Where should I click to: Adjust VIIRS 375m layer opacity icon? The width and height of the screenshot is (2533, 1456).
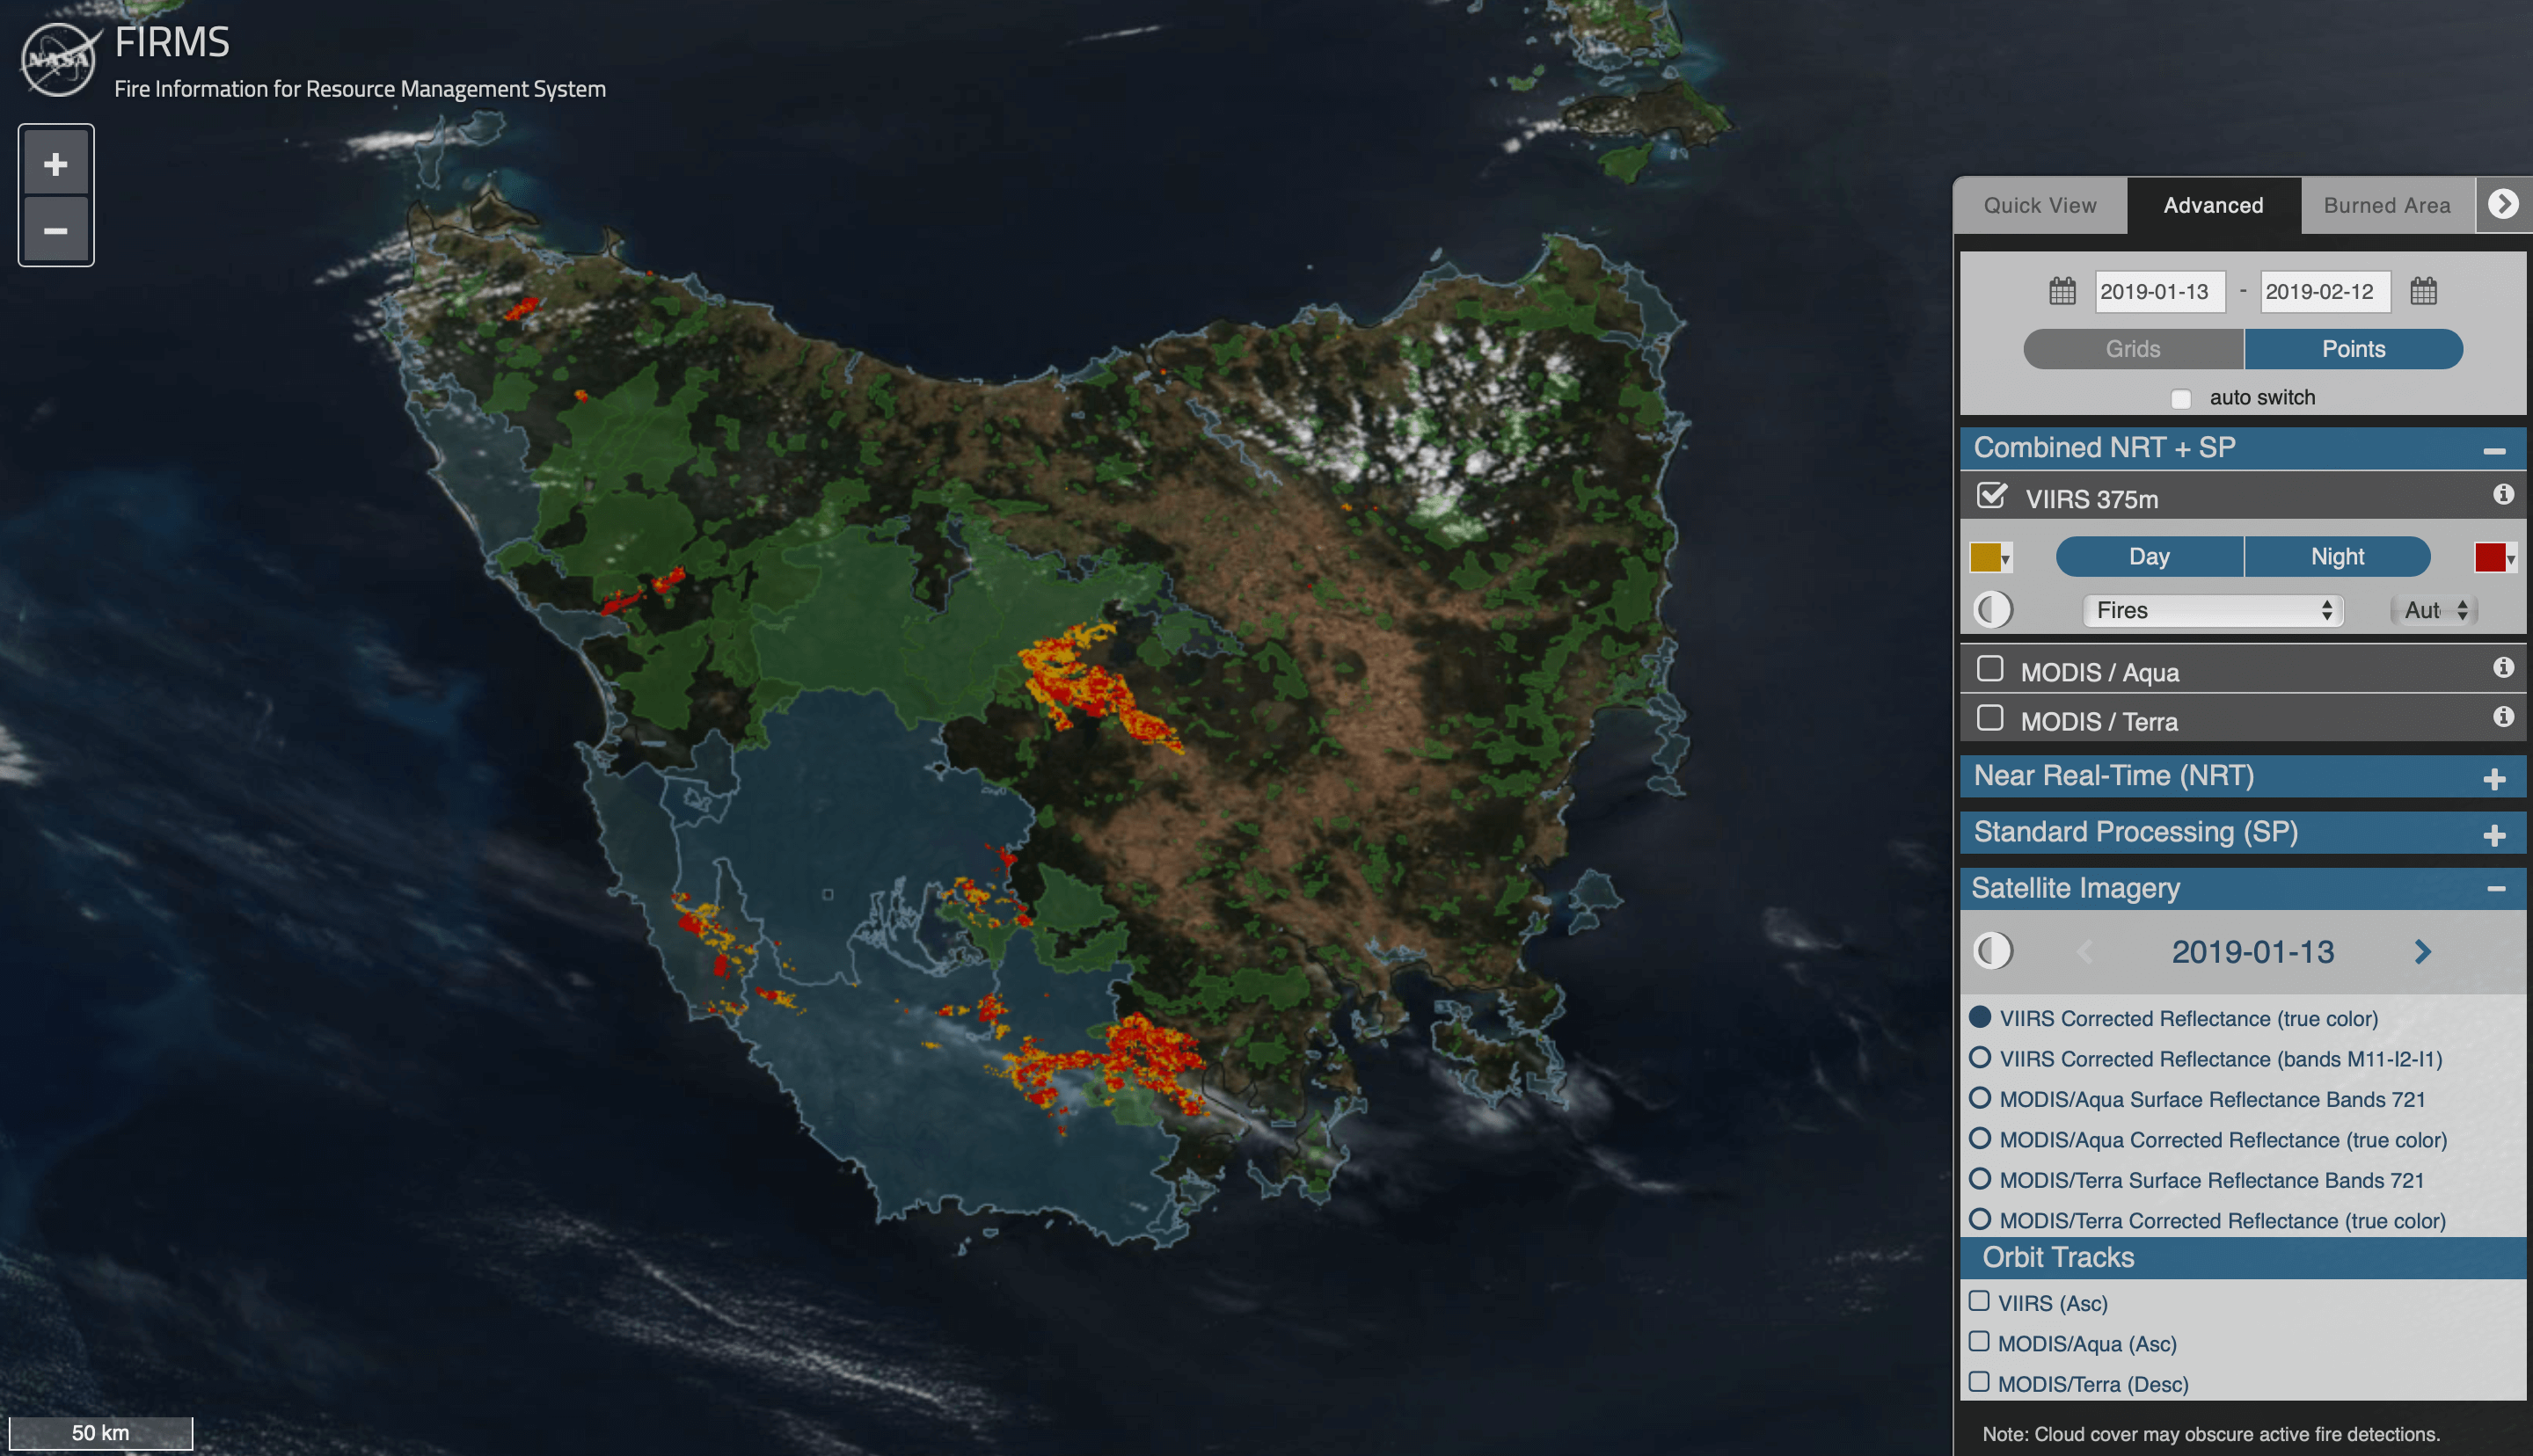1993,609
